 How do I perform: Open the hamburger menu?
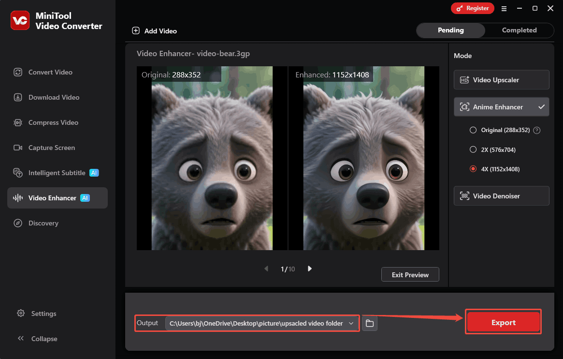[x=504, y=8]
